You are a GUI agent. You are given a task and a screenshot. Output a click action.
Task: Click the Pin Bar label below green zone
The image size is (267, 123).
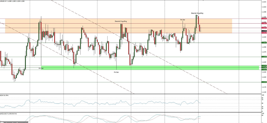coord(116,72)
